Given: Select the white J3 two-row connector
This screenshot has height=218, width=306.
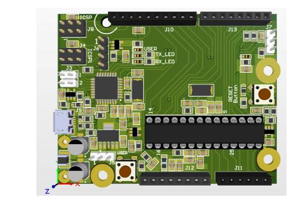Looking at the screenshot, I should pyautogui.click(x=68, y=79).
